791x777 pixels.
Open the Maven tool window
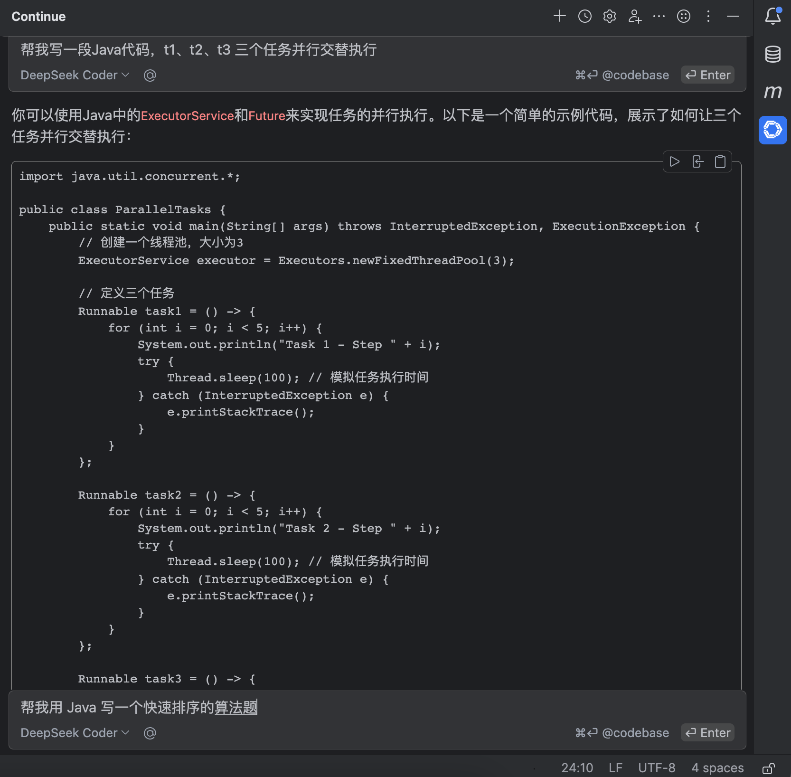(773, 92)
